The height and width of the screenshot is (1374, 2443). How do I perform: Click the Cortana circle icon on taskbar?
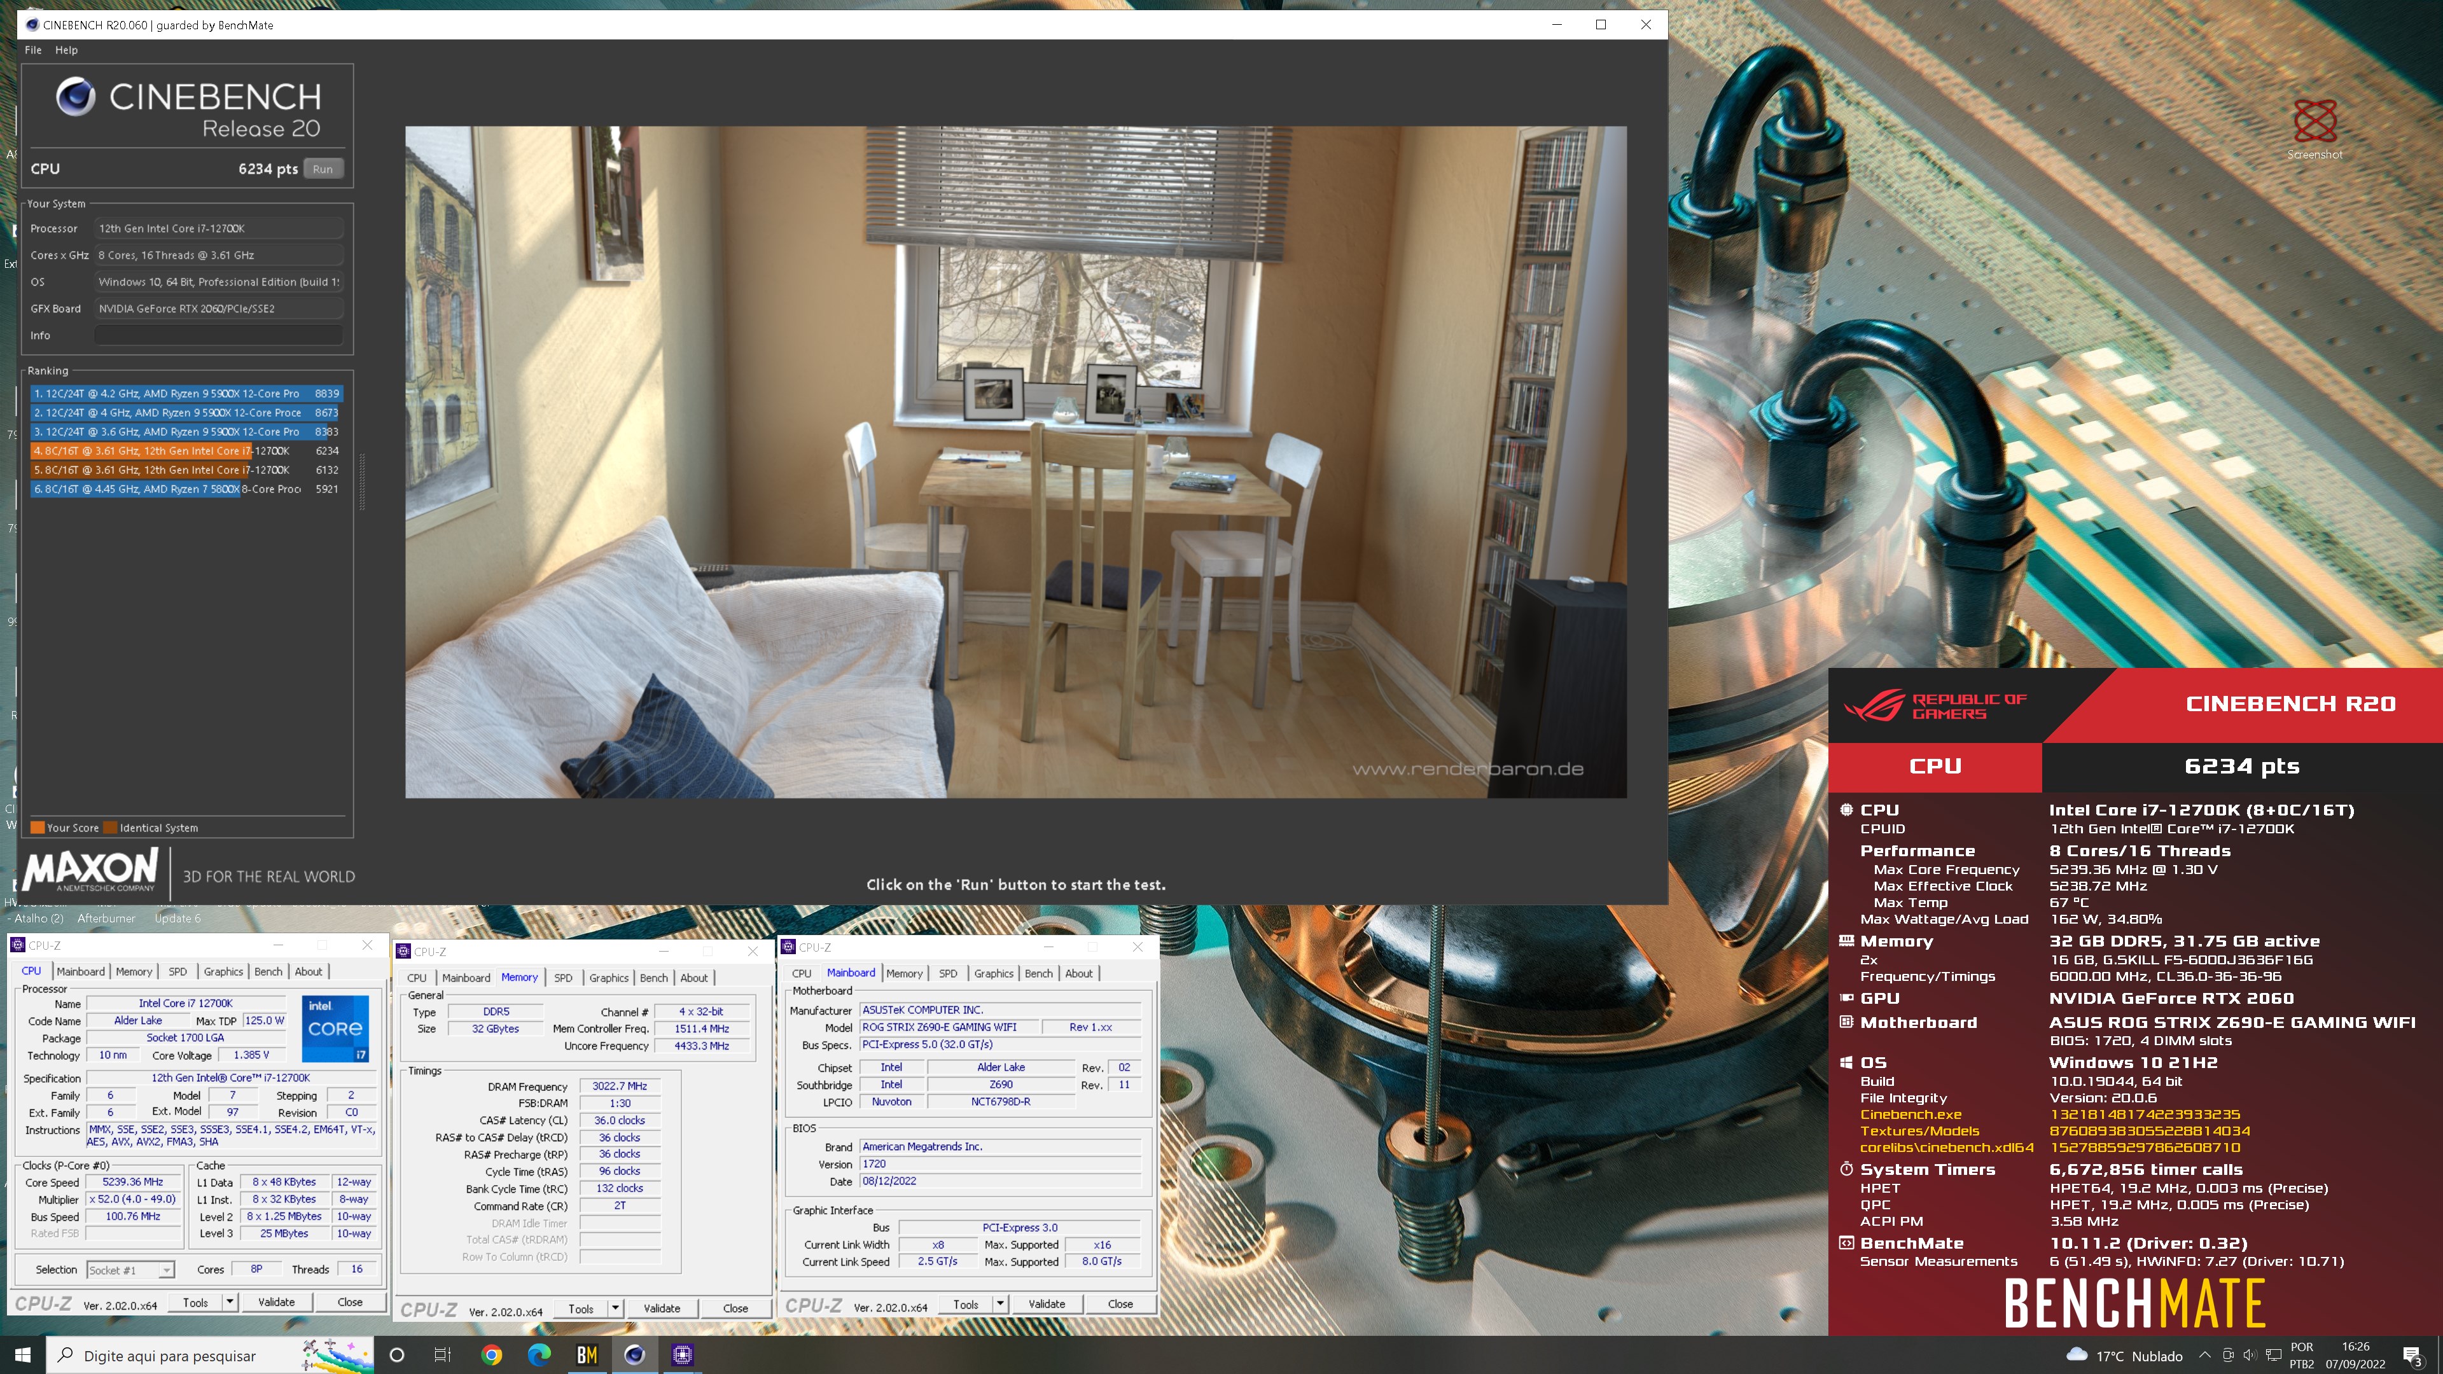click(398, 1355)
